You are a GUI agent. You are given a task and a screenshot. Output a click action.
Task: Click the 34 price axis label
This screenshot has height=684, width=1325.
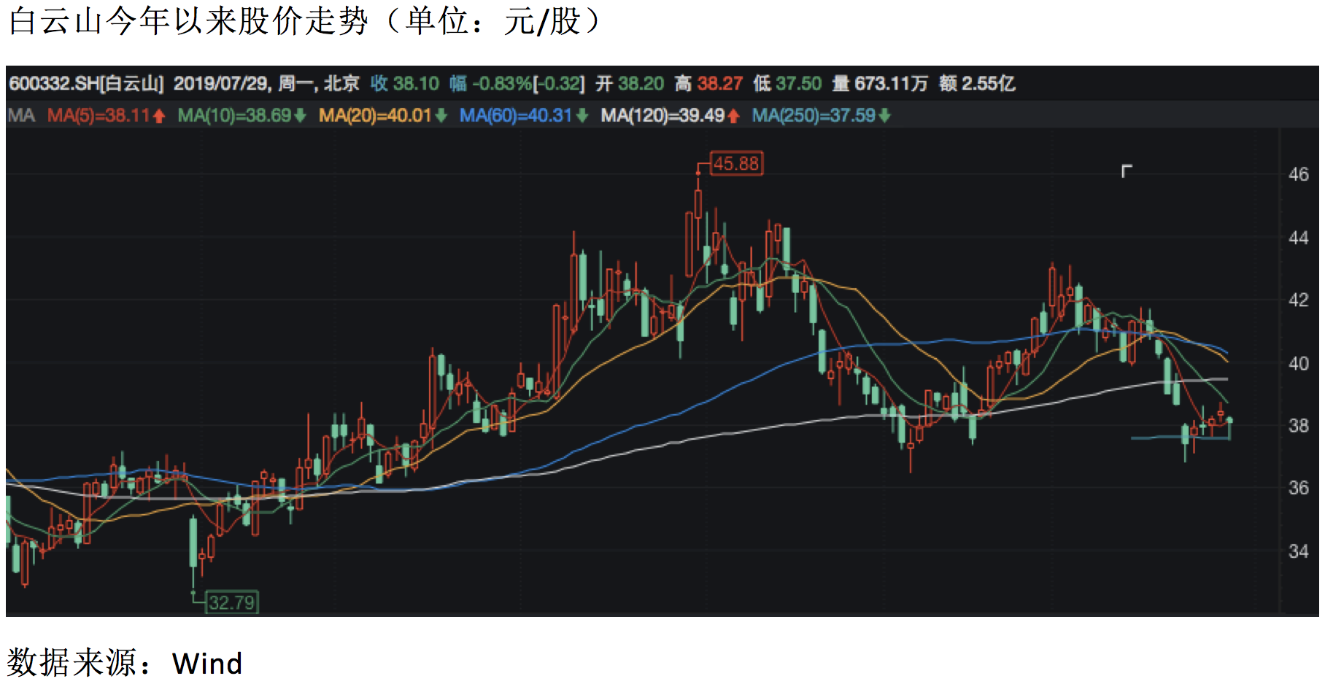tap(1298, 551)
